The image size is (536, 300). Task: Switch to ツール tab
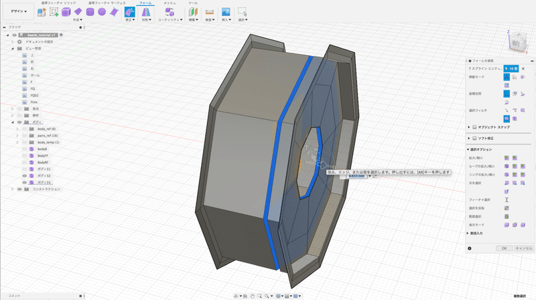coord(193,3)
